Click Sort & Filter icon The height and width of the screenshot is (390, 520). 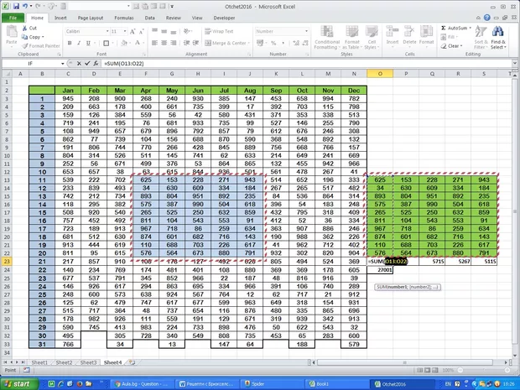tap(481, 32)
